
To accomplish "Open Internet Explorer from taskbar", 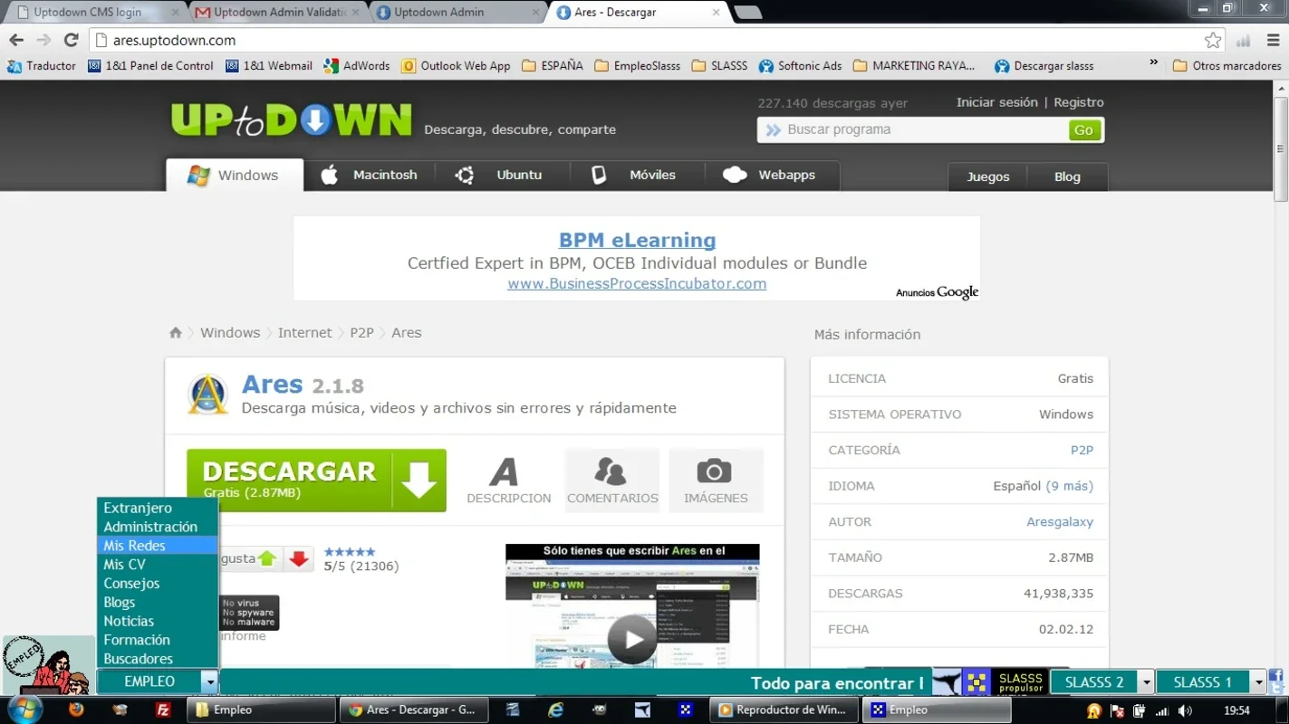I will (x=555, y=710).
